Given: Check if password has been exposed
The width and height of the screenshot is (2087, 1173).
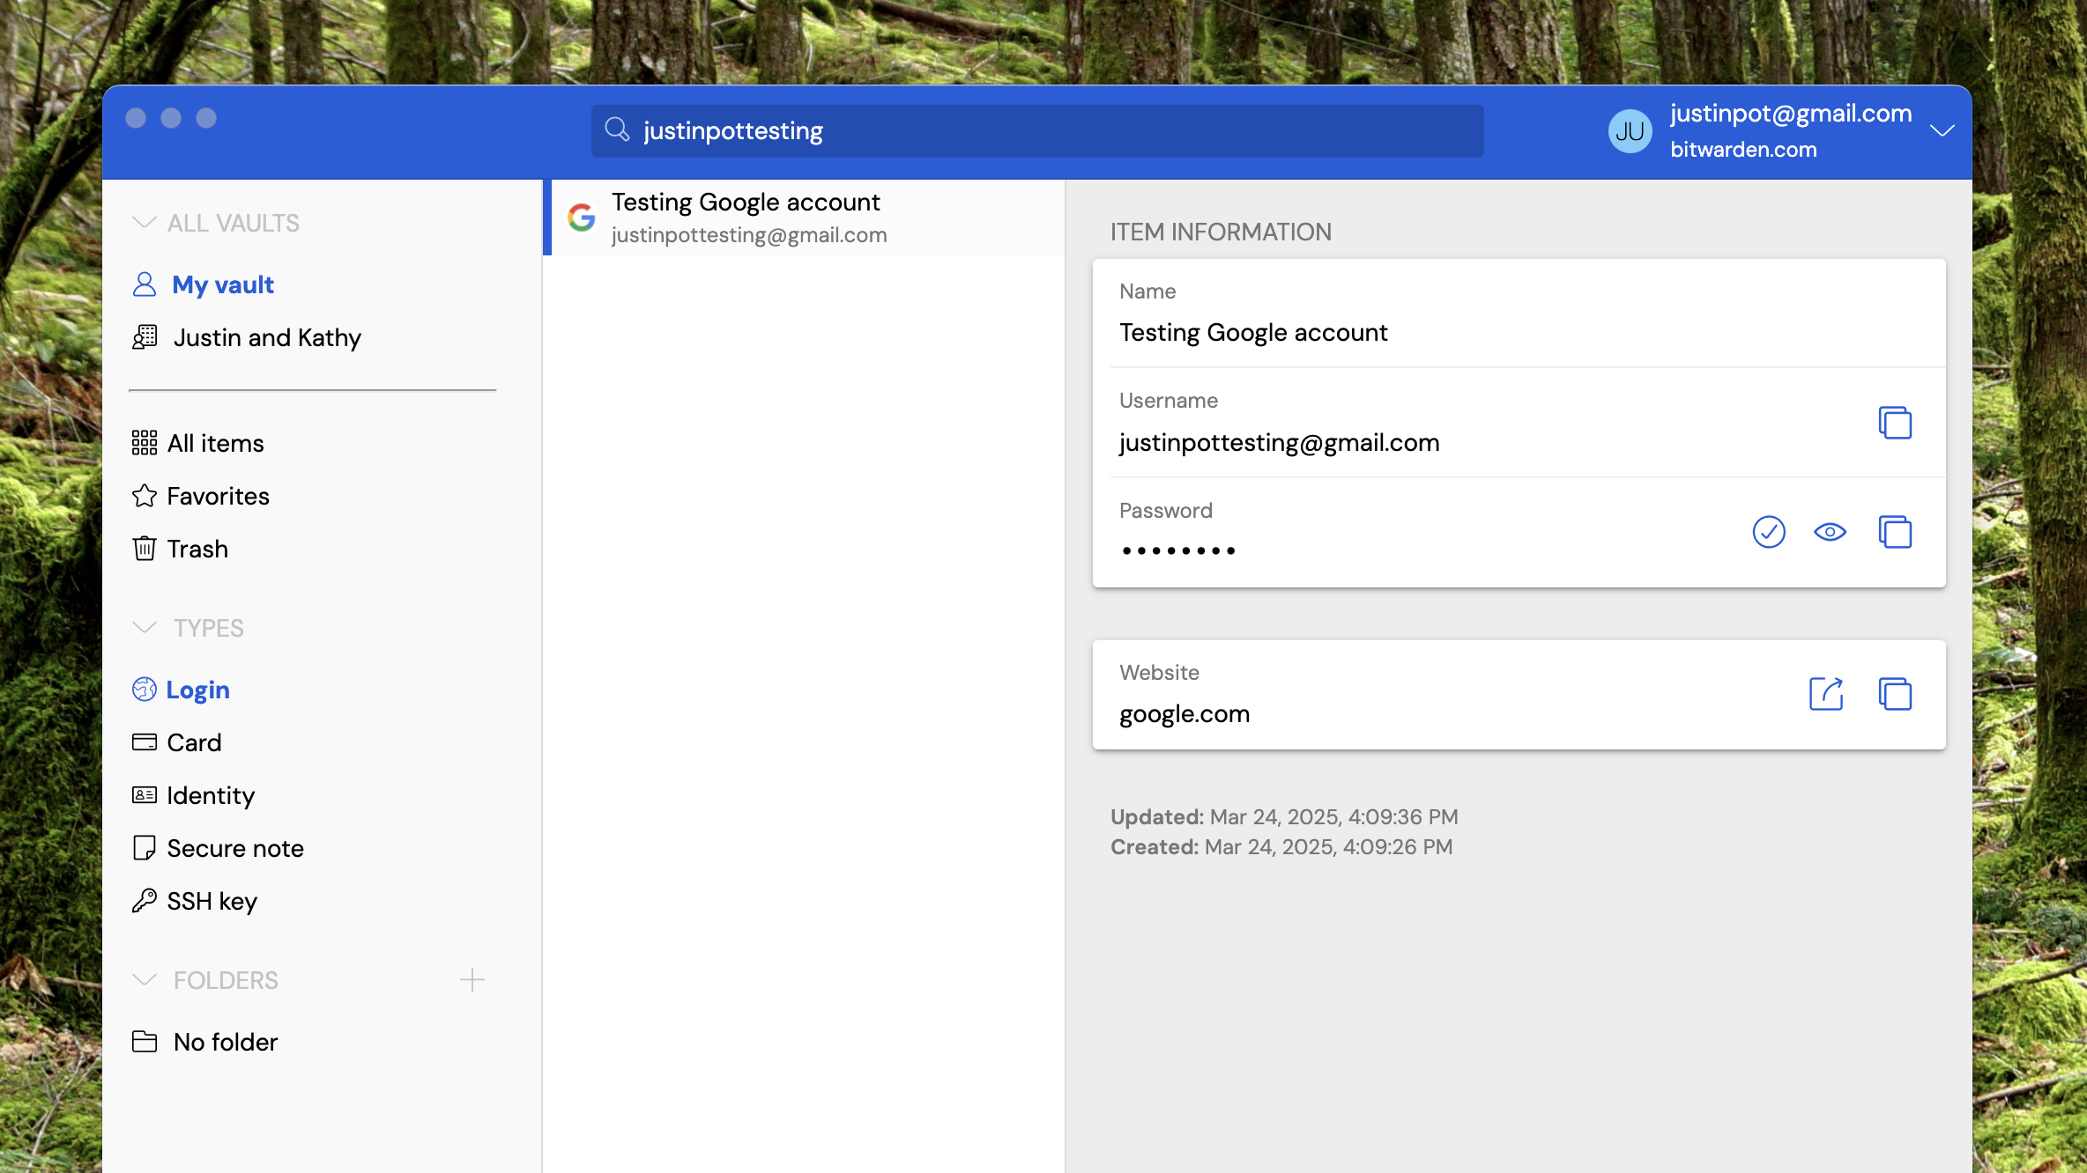Looking at the screenshot, I should [x=1769, y=532].
